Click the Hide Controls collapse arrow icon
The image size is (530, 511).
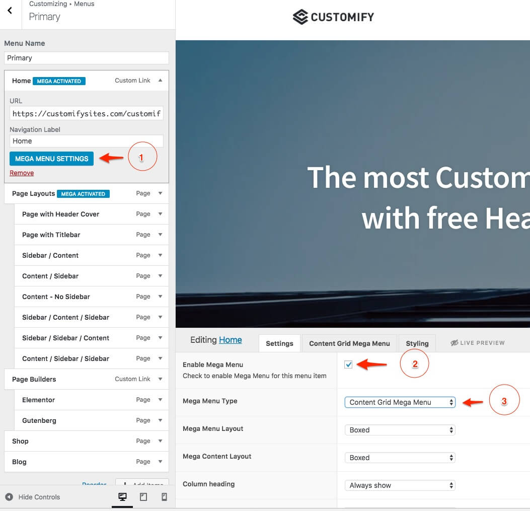point(9,497)
